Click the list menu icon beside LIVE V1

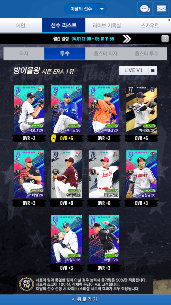click(x=153, y=71)
